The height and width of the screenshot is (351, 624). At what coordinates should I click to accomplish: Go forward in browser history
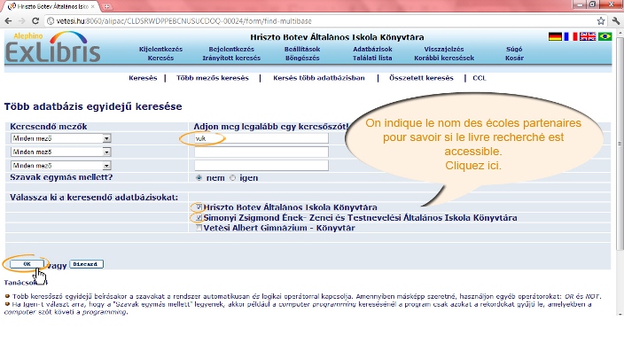[22, 21]
